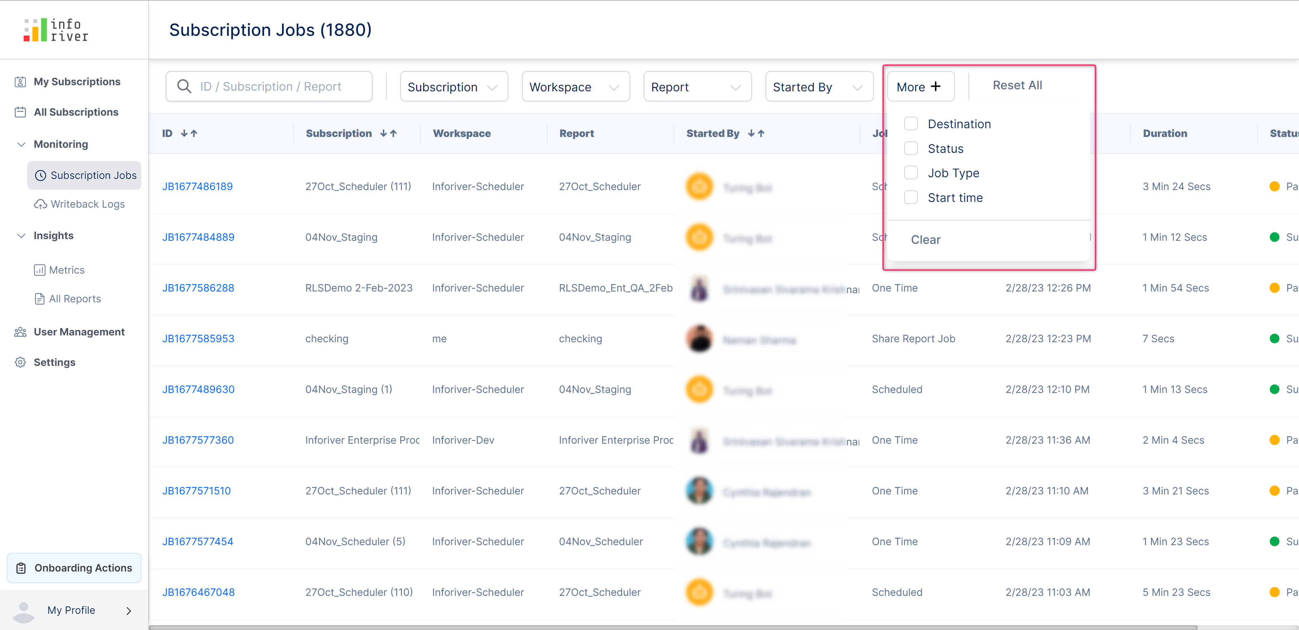Viewport: 1299px width, 630px height.
Task: Sort by ID column arrows
Action: pos(189,134)
